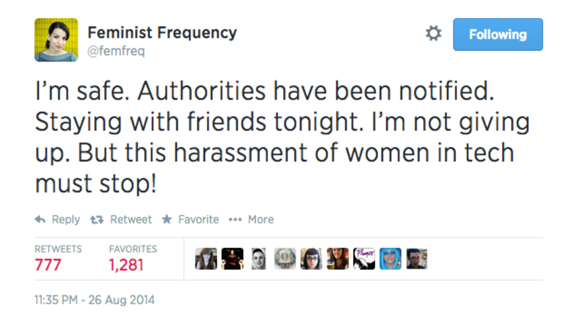This screenshot has height=325, width=578.
Task: Click the purple Prince-themed avatar
Action: click(364, 259)
